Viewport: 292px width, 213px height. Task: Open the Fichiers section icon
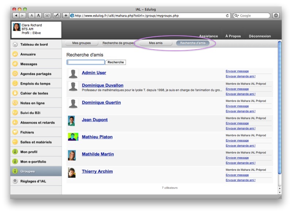pyautogui.click(x=15, y=132)
